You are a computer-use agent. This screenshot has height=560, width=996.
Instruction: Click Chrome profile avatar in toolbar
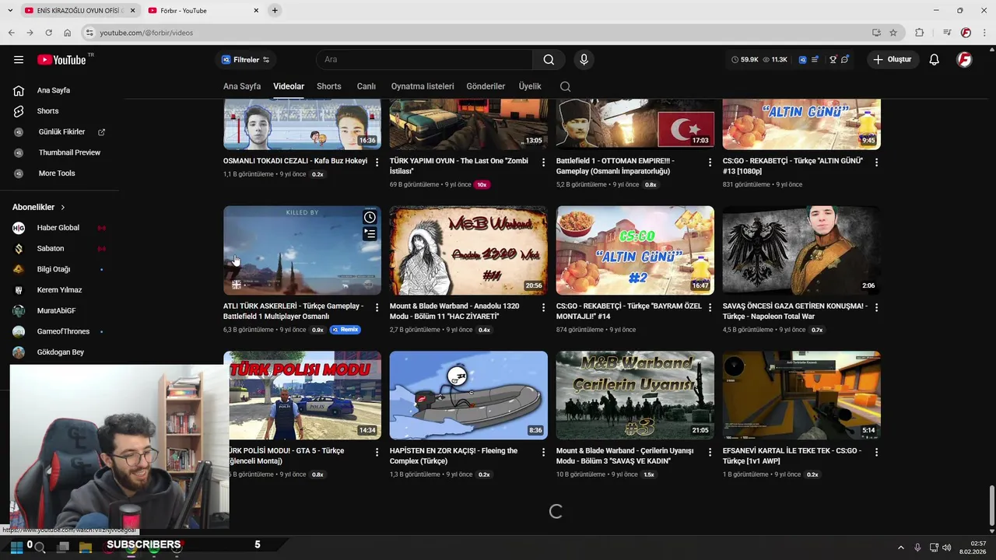coord(966,33)
